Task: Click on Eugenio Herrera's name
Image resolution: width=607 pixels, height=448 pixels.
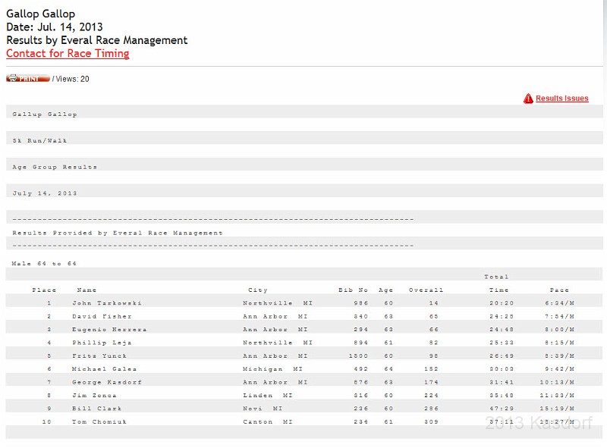Action: click(109, 330)
